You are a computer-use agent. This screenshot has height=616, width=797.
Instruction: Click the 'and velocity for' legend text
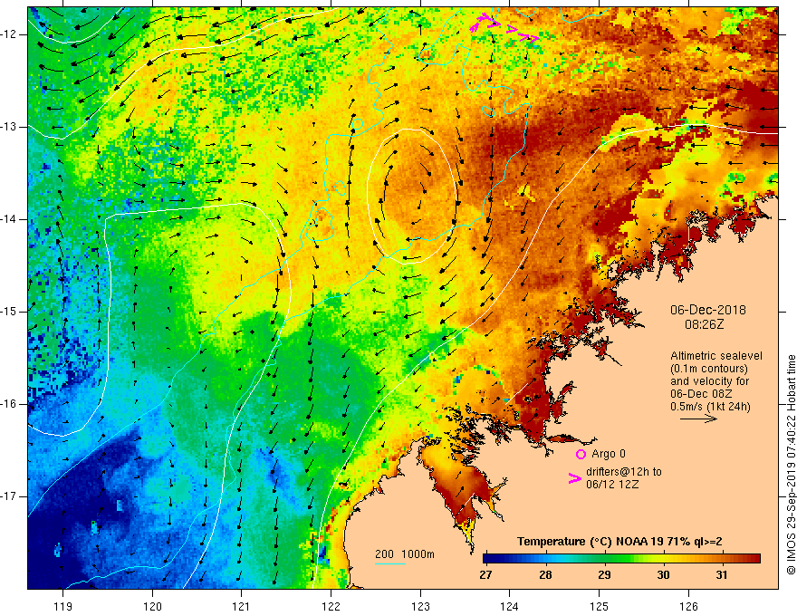[709, 380]
